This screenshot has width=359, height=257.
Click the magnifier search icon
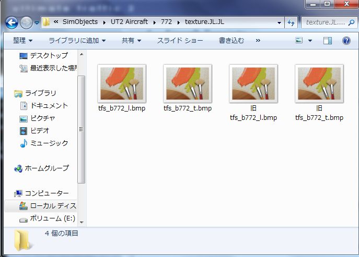tap(351, 22)
